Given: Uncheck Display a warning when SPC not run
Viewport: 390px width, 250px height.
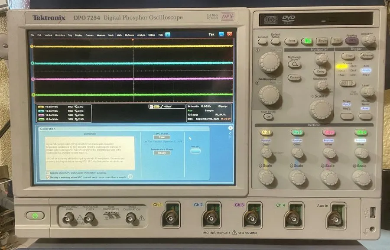Looking at the screenshot, I should tap(48, 177).
